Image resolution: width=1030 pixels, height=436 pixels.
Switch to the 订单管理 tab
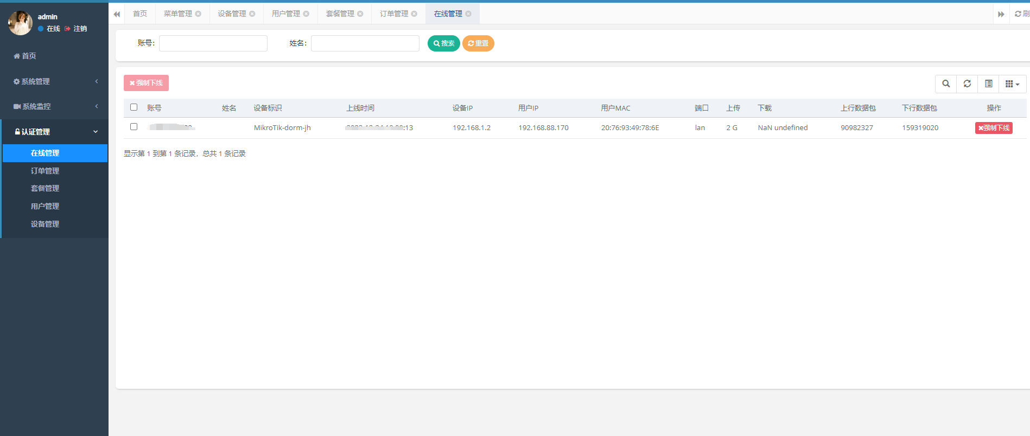pos(394,14)
